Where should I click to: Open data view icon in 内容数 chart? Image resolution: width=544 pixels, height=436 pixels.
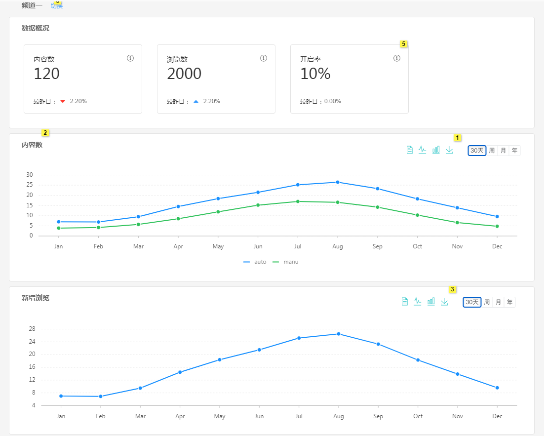coord(409,150)
